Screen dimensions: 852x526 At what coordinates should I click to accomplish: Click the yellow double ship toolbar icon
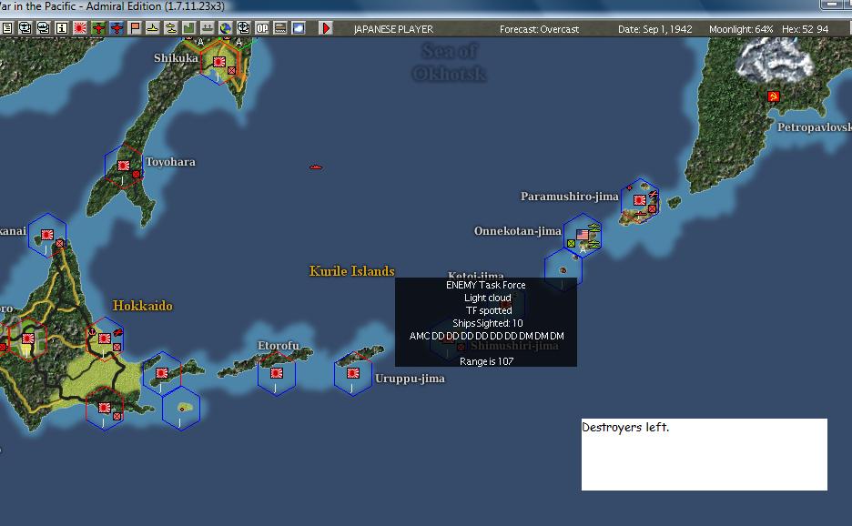pos(170,28)
